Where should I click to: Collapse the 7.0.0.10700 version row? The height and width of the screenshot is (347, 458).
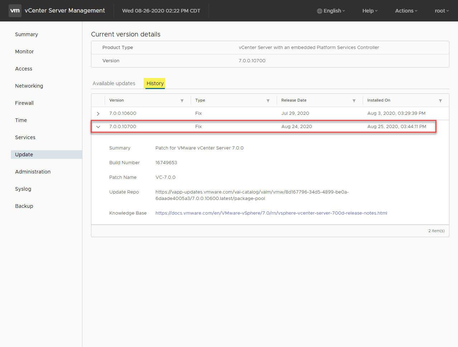pos(98,127)
